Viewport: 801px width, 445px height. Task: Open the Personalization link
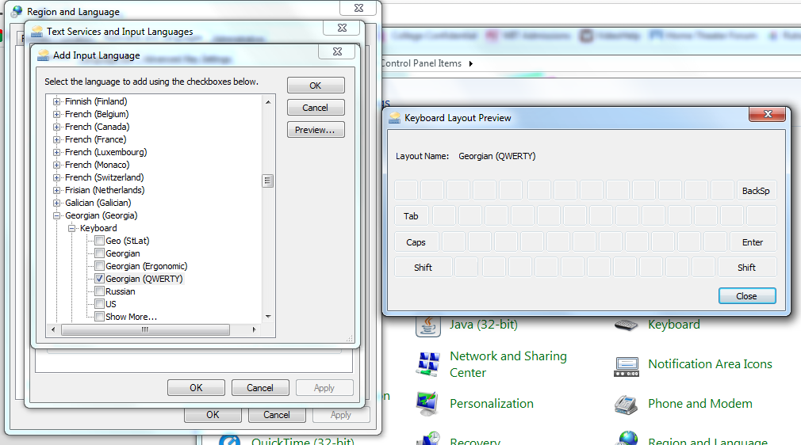click(x=492, y=404)
